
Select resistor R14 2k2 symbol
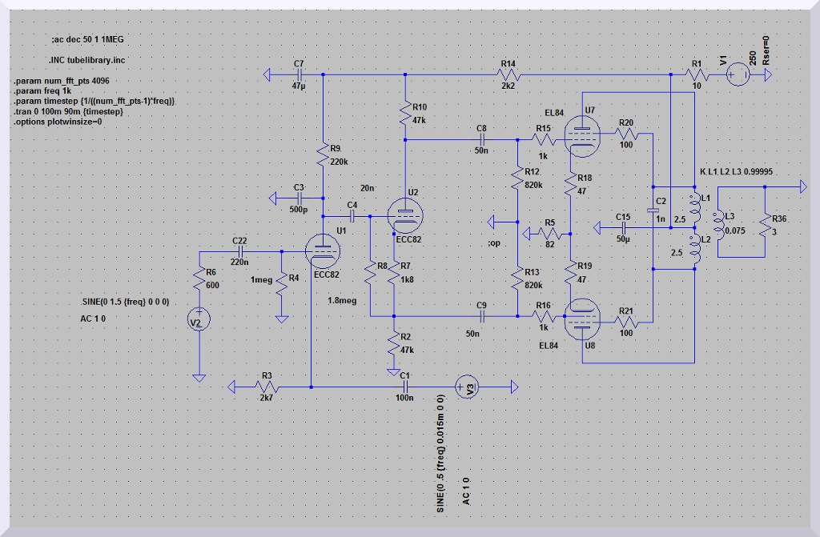click(x=508, y=75)
